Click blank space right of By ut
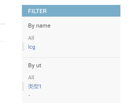 pos(81,65)
